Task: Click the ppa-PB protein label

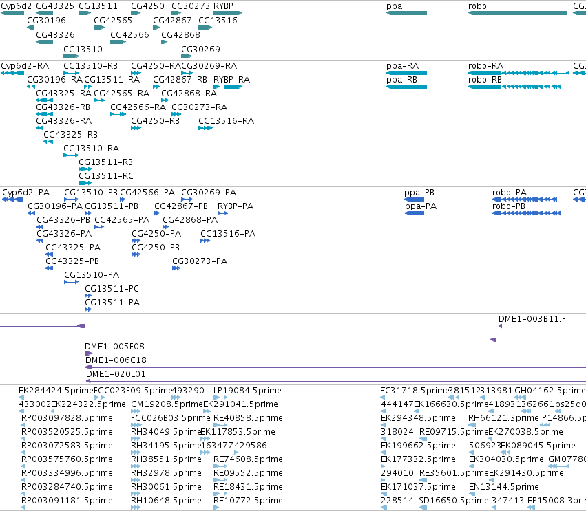Action: tap(419, 193)
